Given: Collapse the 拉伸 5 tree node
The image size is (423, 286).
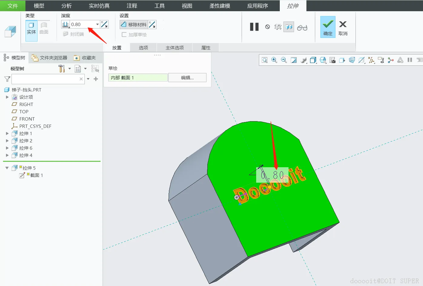Looking at the screenshot, I should pos(7,168).
